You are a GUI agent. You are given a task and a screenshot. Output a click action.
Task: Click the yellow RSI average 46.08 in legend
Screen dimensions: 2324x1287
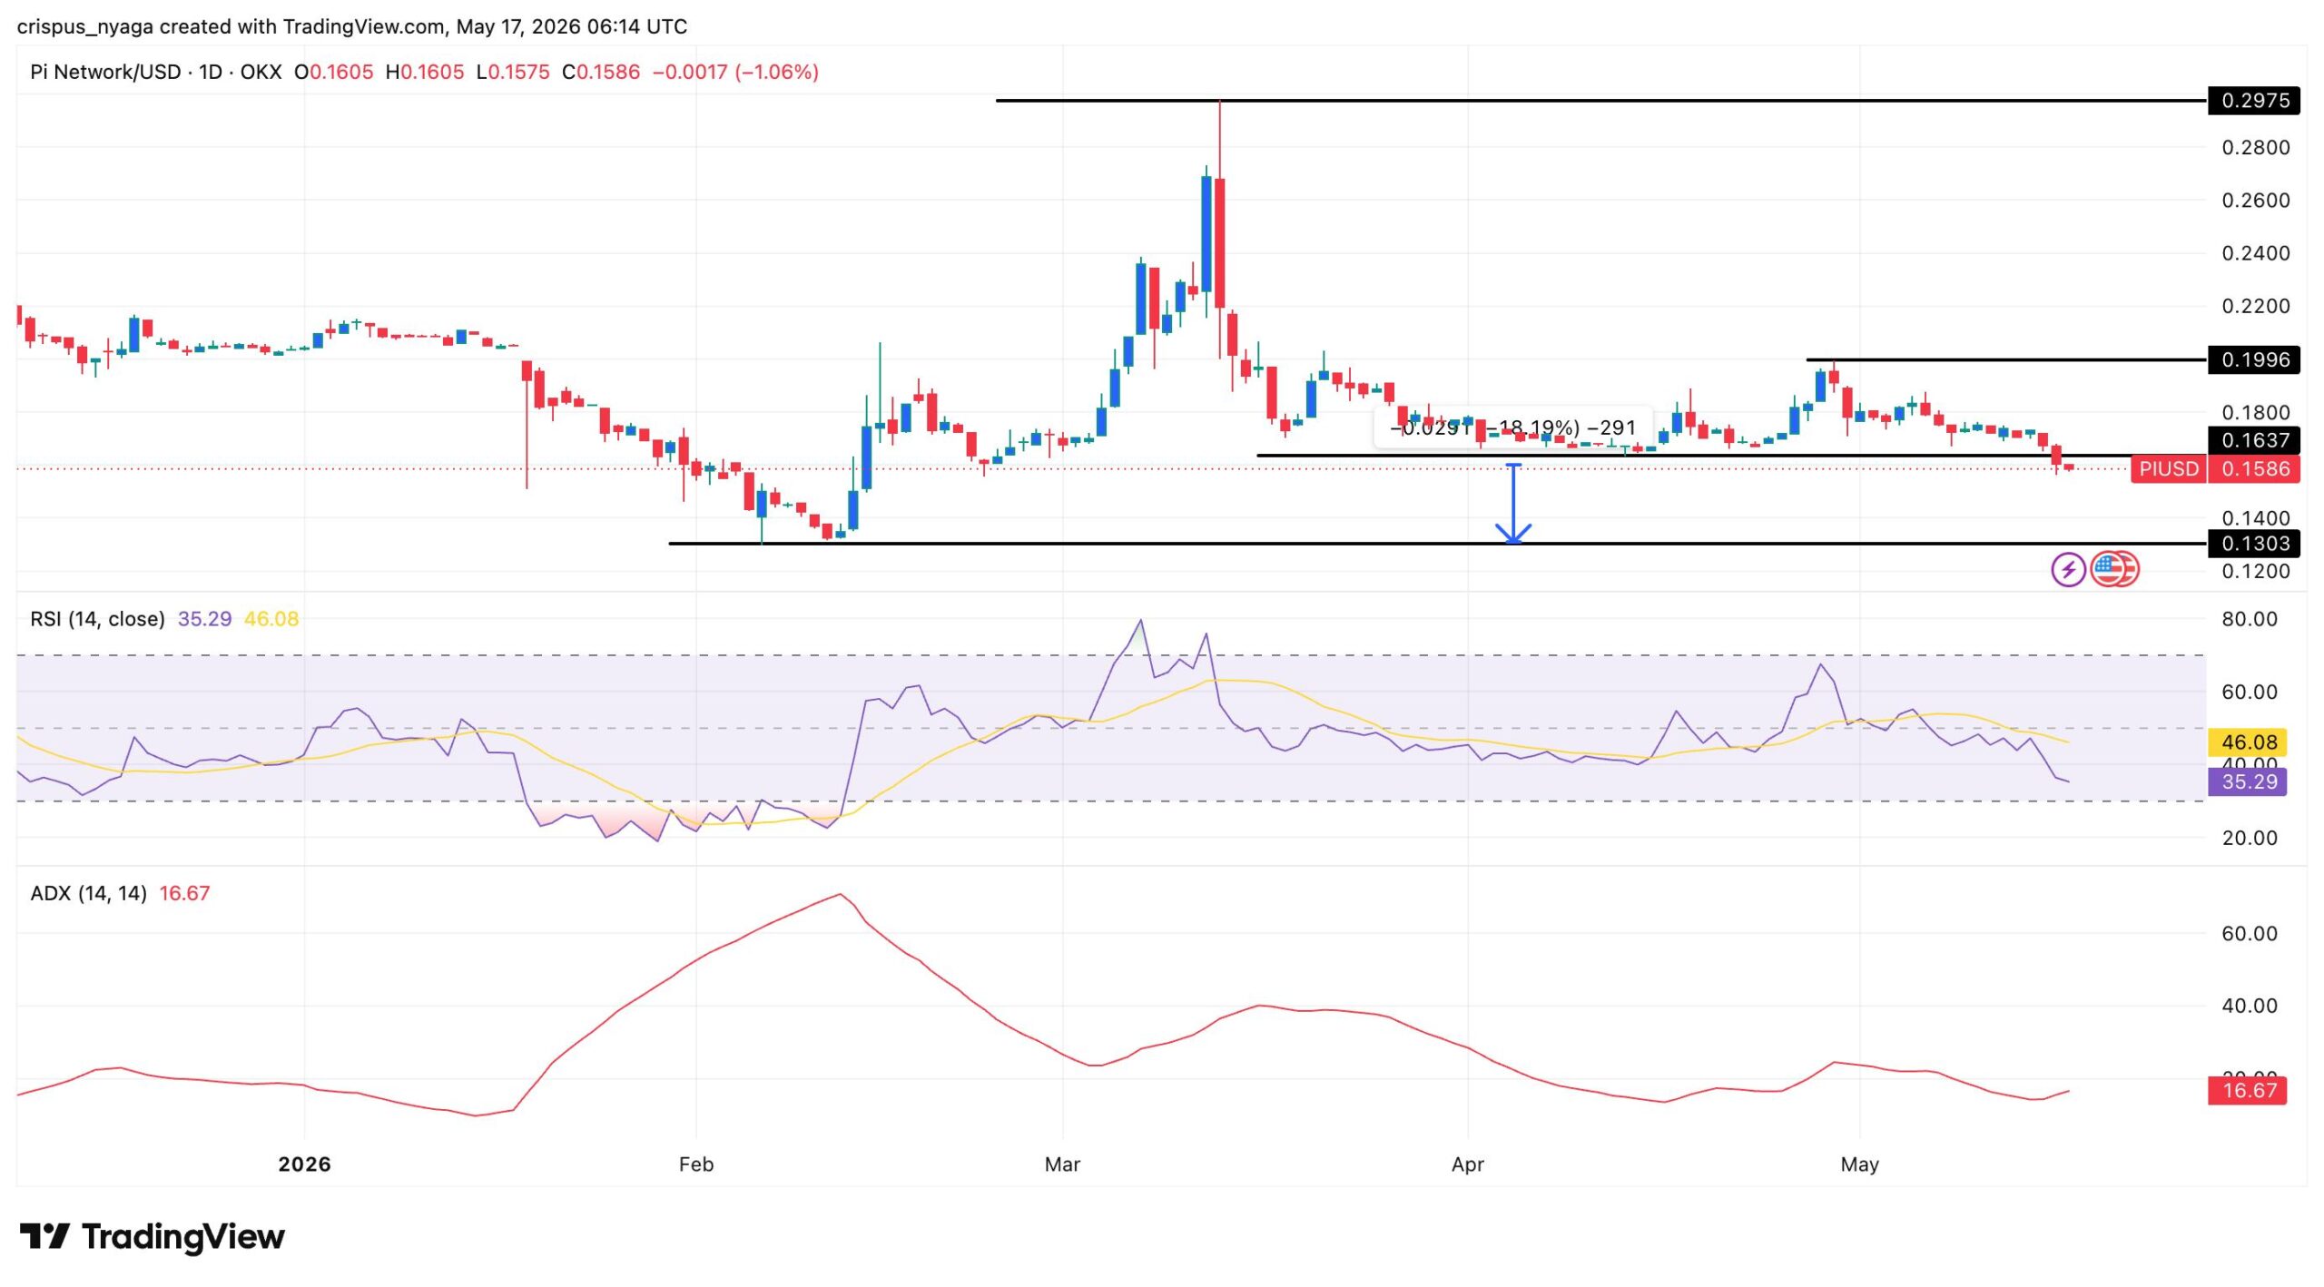click(x=271, y=619)
